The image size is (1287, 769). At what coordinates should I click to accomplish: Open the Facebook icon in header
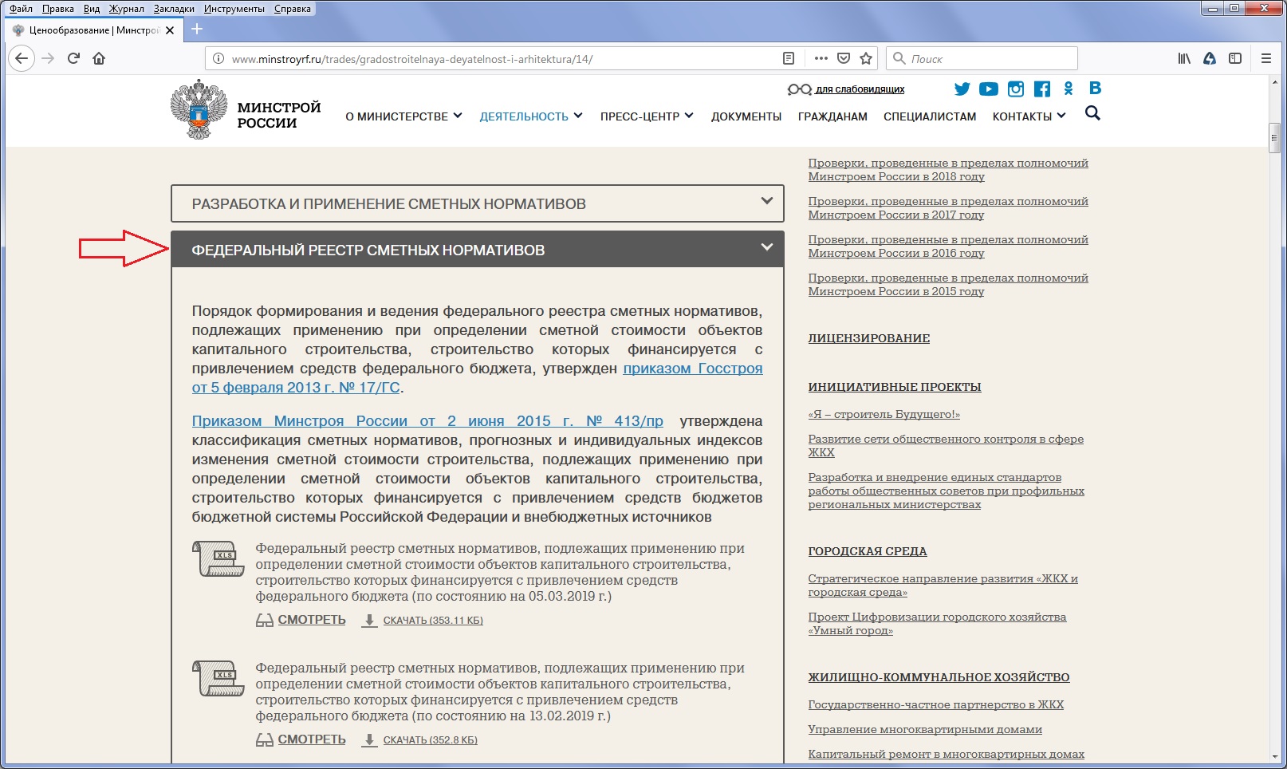[x=1041, y=89]
